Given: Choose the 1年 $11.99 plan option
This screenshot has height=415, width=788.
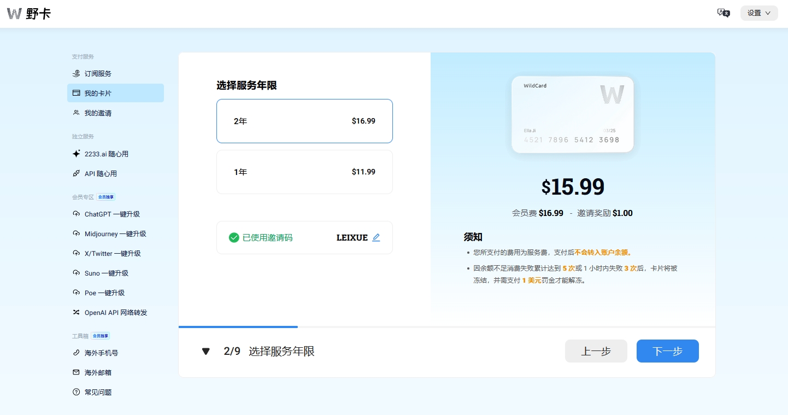Looking at the screenshot, I should (304, 172).
